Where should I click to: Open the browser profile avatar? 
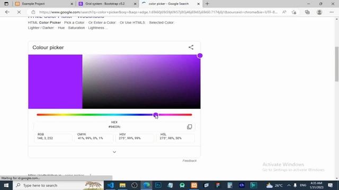coord(319,12)
